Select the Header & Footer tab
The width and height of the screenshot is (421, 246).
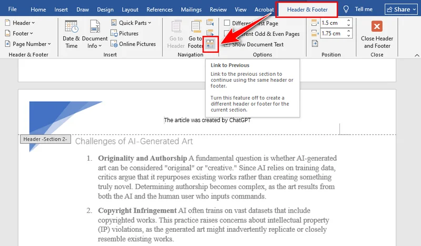coord(307,9)
